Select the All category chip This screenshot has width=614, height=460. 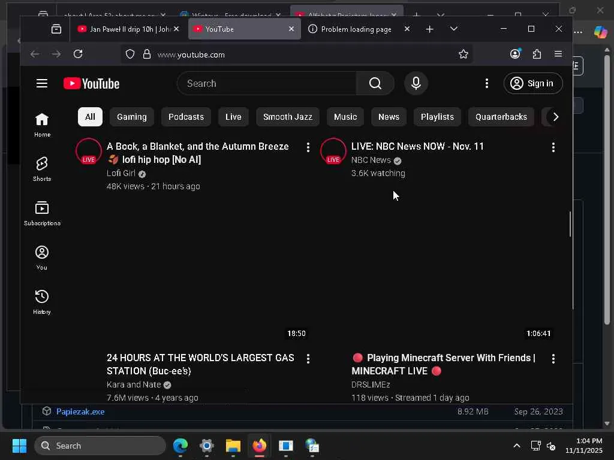click(90, 117)
